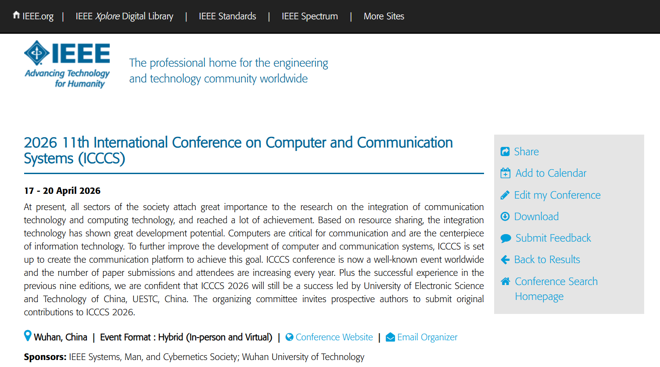Click the house icon for Conference Search

pos(506,281)
